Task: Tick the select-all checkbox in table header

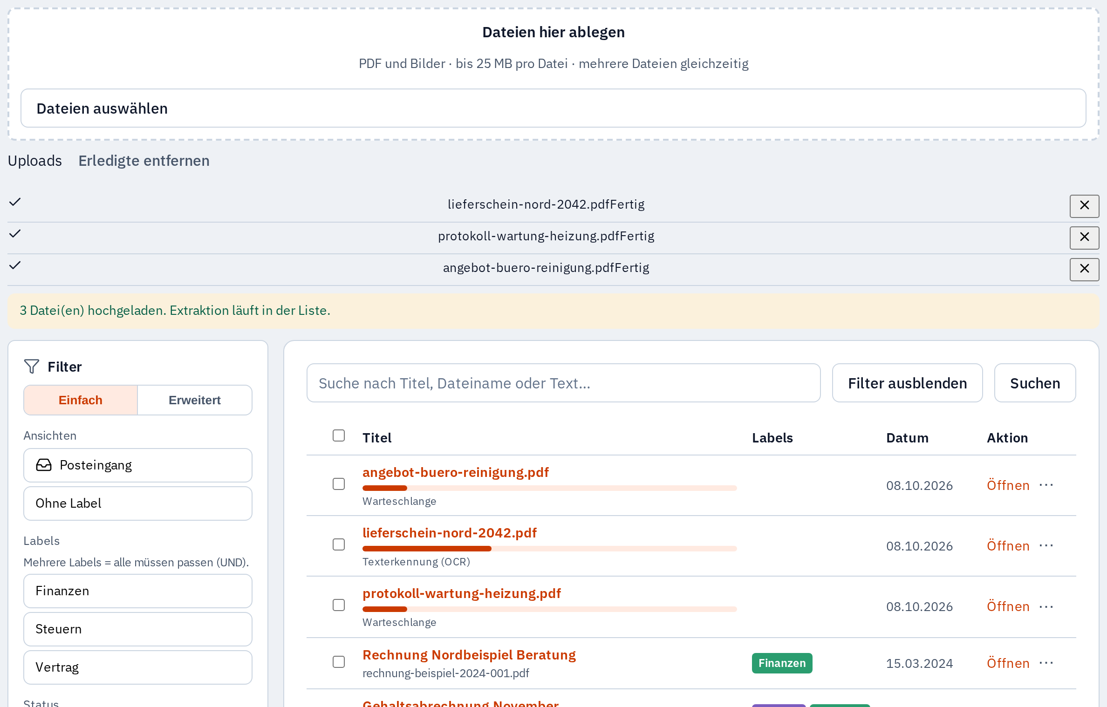Action: pyautogui.click(x=339, y=435)
